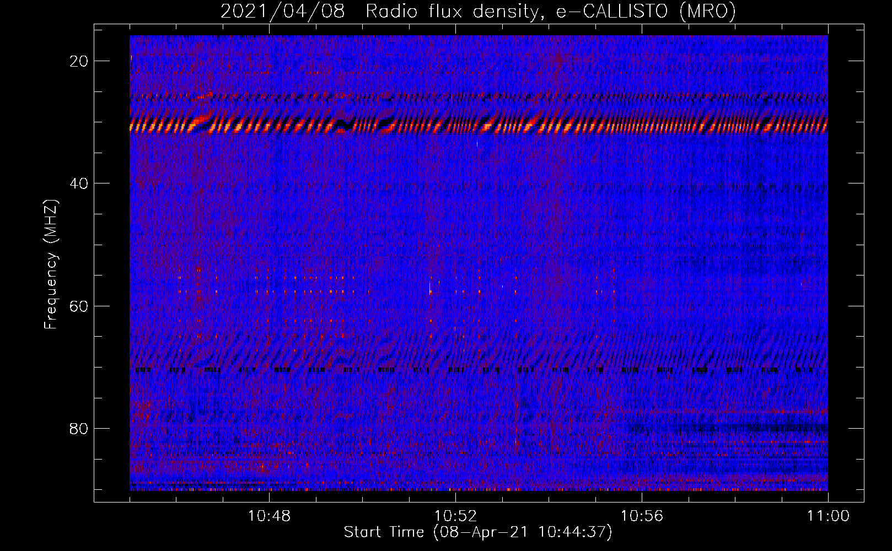
Task: Click the date "2021/04/08" in the title
Action: 282,12
